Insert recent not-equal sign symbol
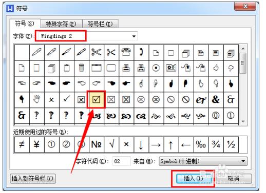 point(22,144)
